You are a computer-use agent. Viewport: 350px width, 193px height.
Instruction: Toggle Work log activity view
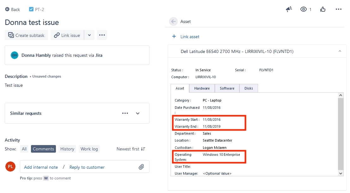(x=89, y=149)
